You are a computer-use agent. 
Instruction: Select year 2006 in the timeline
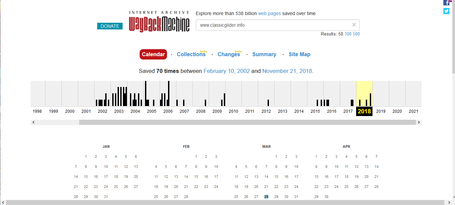pos(168,111)
